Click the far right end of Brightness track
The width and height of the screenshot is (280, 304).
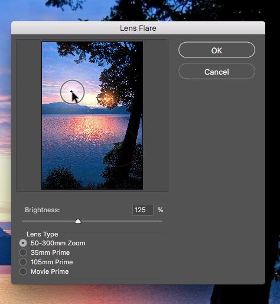tap(161, 222)
